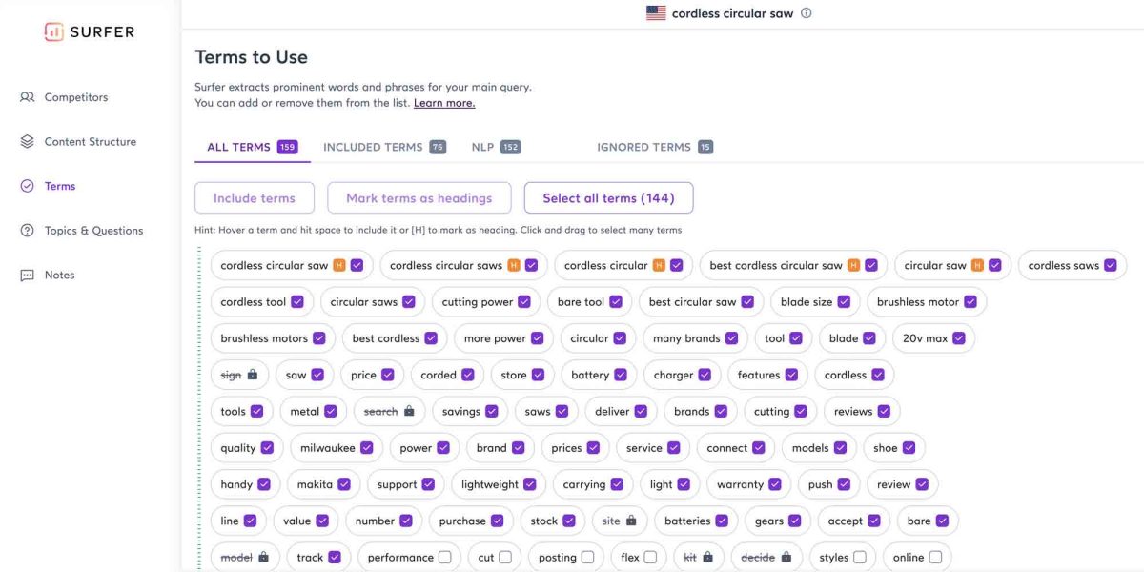Go to Content Structure in the sidebar
Viewport: 1144px width, 572px height.
[91, 141]
